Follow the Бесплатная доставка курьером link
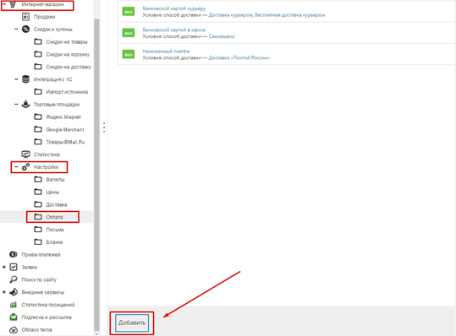This screenshot has height=336, width=456. point(290,15)
